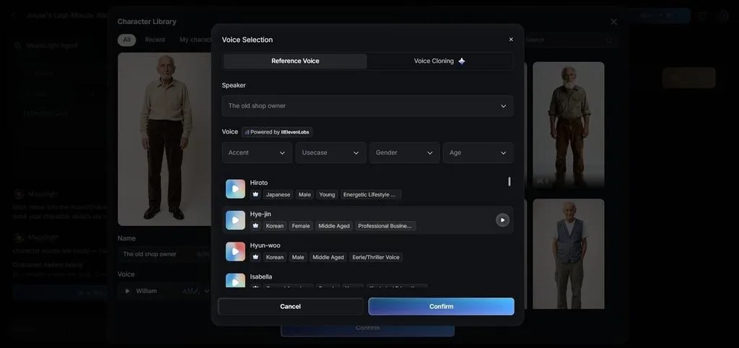Switch to the Voice Cloning tab
The image size is (739, 348).
pos(440,61)
